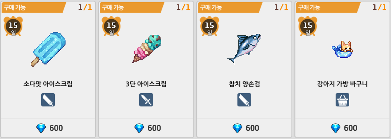Click the 강아지 가방 바구니 item name
Screen dimensions: 391x139
(342, 84)
